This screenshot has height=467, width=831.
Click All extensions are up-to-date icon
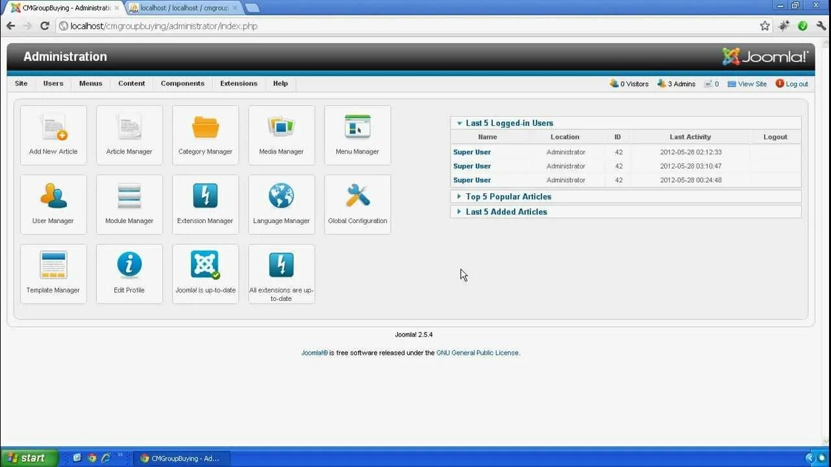pyautogui.click(x=281, y=274)
